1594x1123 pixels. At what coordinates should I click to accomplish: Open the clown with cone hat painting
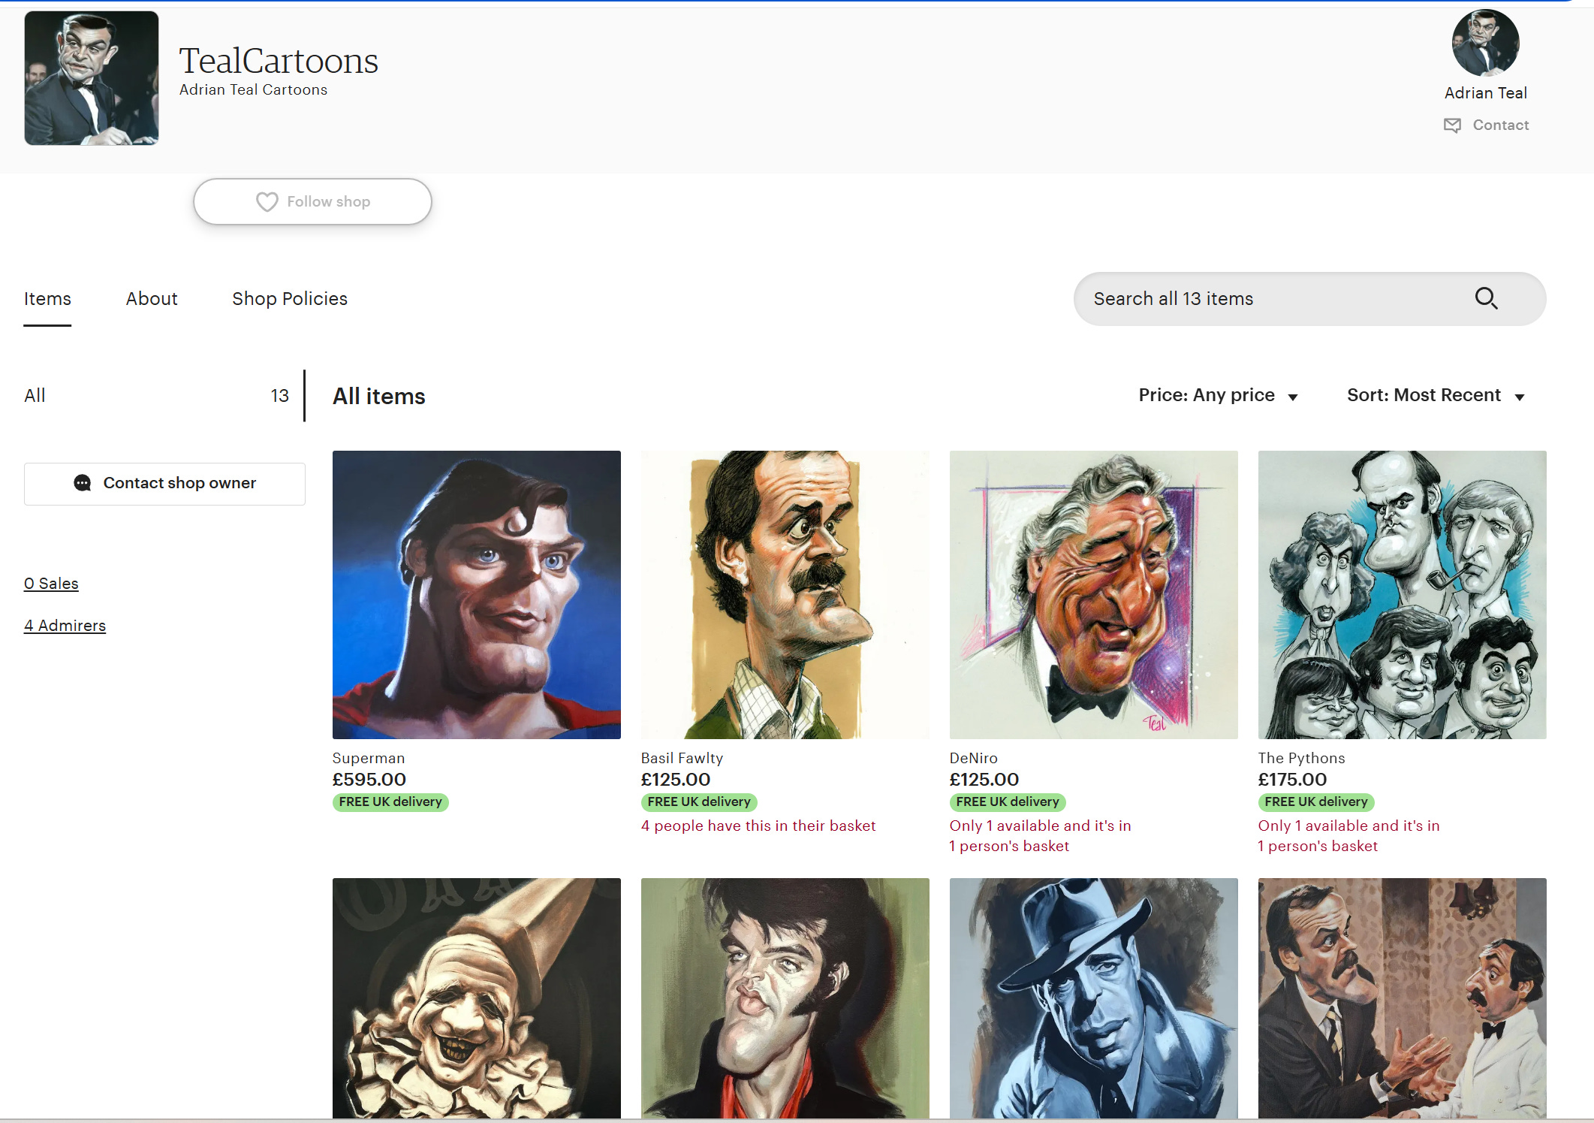click(477, 998)
